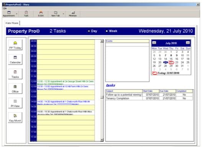The height and width of the screenshot is (148, 202).
Task: Select 15 in the July calendar
Action: (x=171, y=59)
